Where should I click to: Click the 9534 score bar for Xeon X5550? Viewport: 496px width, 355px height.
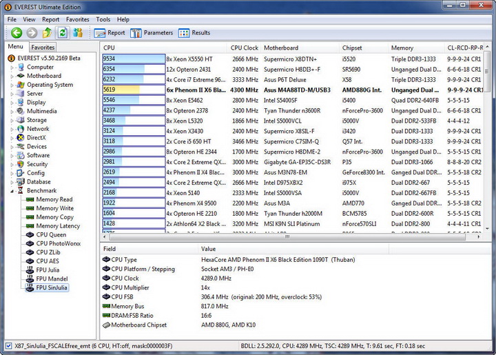tap(134, 59)
